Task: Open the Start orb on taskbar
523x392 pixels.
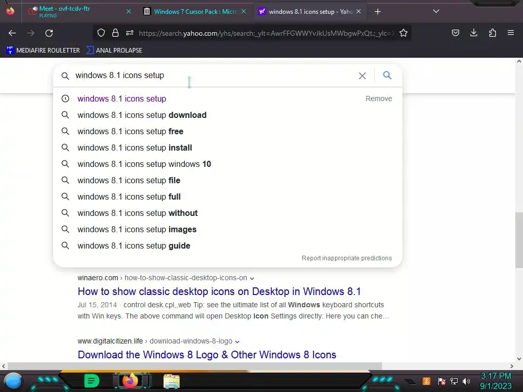Action: pyautogui.click(x=13, y=381)
